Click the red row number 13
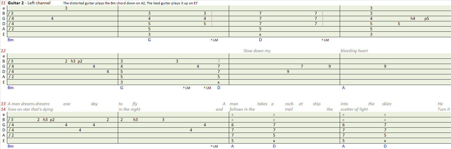Viewport: 451px width, 149px height. coord(3,104)
